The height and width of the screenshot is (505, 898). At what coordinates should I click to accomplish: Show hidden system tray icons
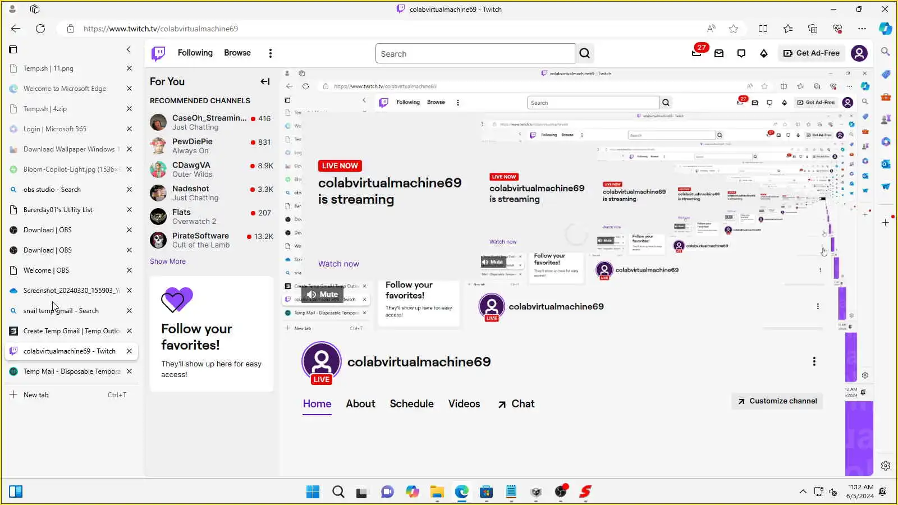click(x=803, y=492)
